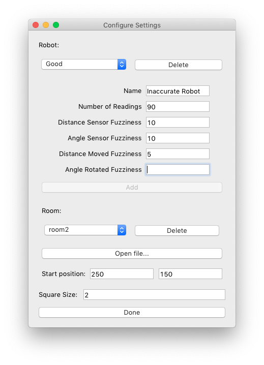Screen dimensions: 264x365
Task: Confirm settings with the Done button
Action: pyautogui.click(x=132, y=312)
